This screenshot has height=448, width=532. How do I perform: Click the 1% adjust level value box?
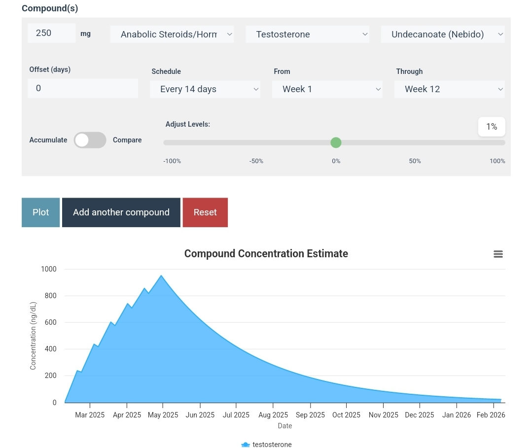(492, 127)
